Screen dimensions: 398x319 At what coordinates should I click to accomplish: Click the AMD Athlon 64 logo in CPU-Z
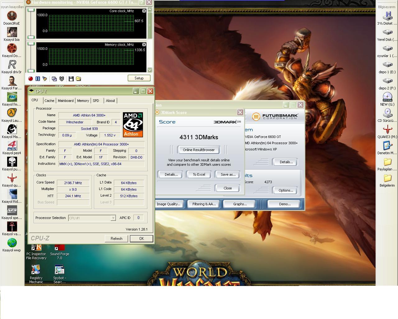pyautogui.click(x=133, y=125)
